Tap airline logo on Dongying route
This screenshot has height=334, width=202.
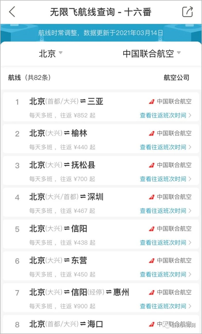[151, 260]
